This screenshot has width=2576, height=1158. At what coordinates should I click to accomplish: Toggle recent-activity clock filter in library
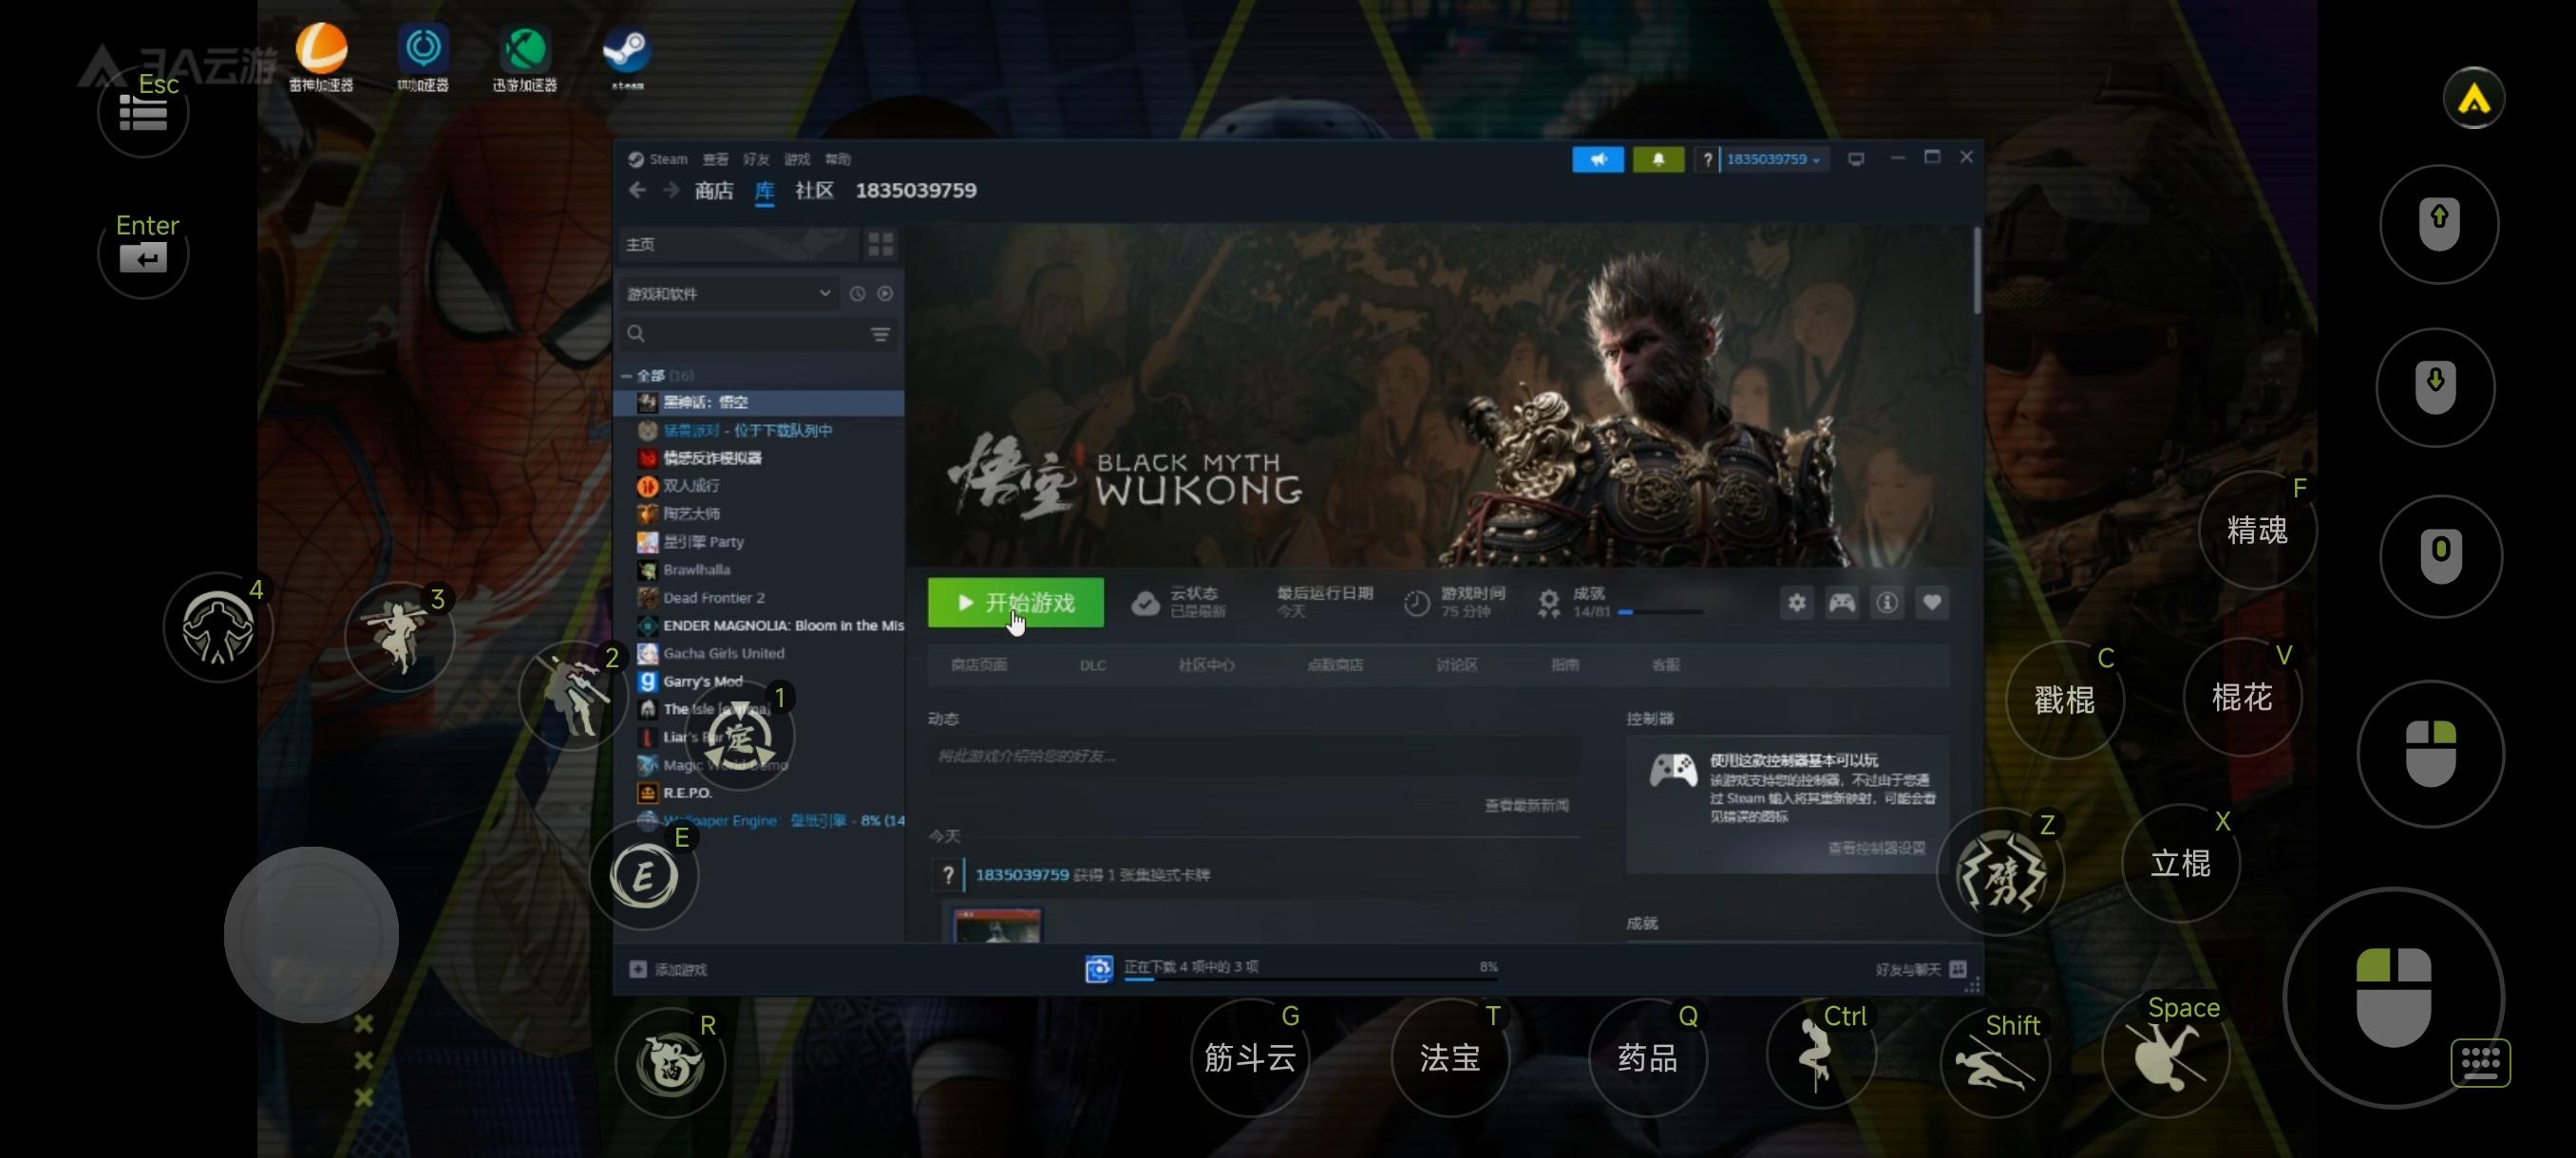click(857, 293)
